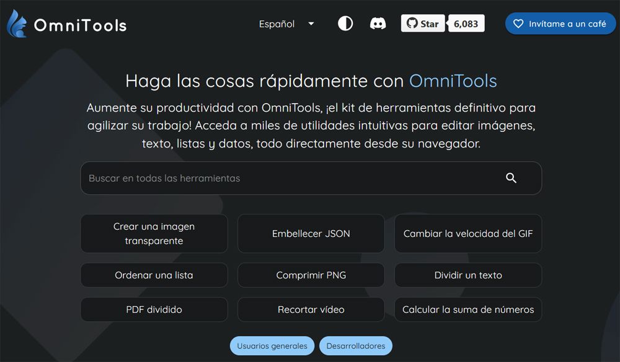Click the heart icon in Invítame a un café
Image resolution: width=620 pixels, height=362 pixels.
coord(518,24)
